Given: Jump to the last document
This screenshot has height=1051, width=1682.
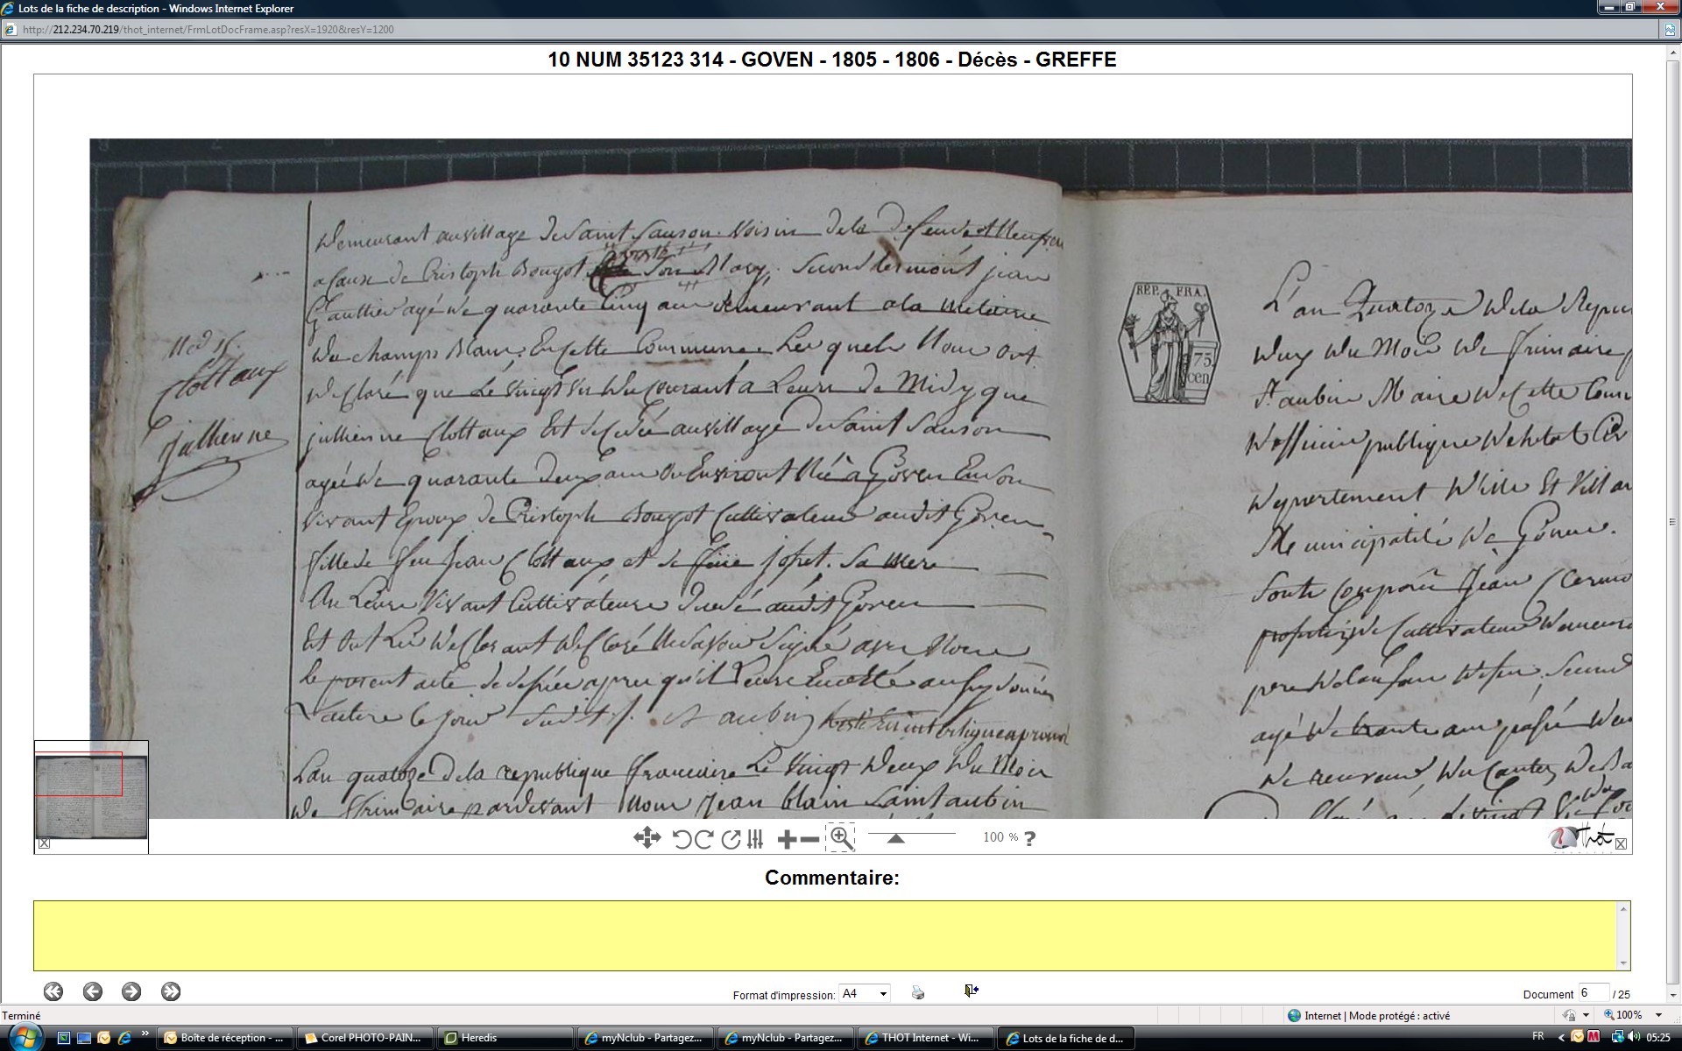Looking at the screenshot, I should click(171, 991).
